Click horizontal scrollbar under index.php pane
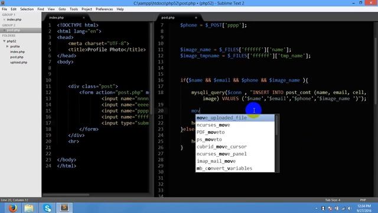Screen dimensions: 378x213 coord(66,195)
